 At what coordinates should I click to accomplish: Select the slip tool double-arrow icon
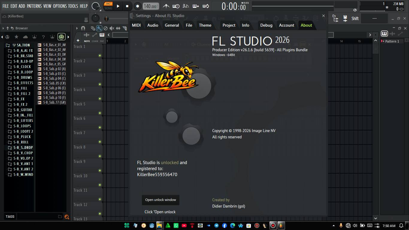(x=118, y=28)
